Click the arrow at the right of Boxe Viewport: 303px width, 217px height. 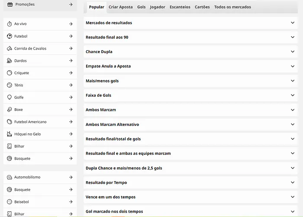71,110
